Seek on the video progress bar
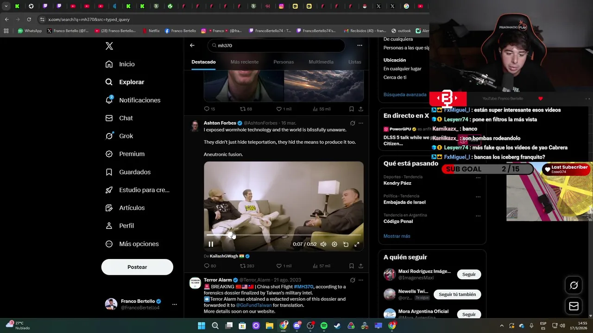This screenshot has height=333, width=593. pos(284,235)
